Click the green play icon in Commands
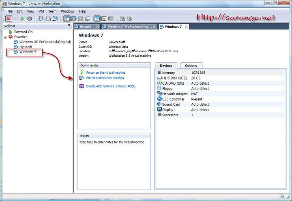 point(82,73)
